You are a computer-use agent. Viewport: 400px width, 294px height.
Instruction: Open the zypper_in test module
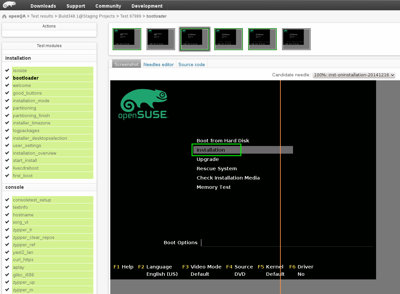point(52,290)
